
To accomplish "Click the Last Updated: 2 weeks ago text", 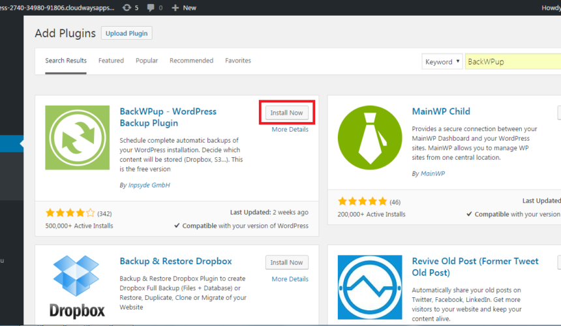I will pos(269,213).
